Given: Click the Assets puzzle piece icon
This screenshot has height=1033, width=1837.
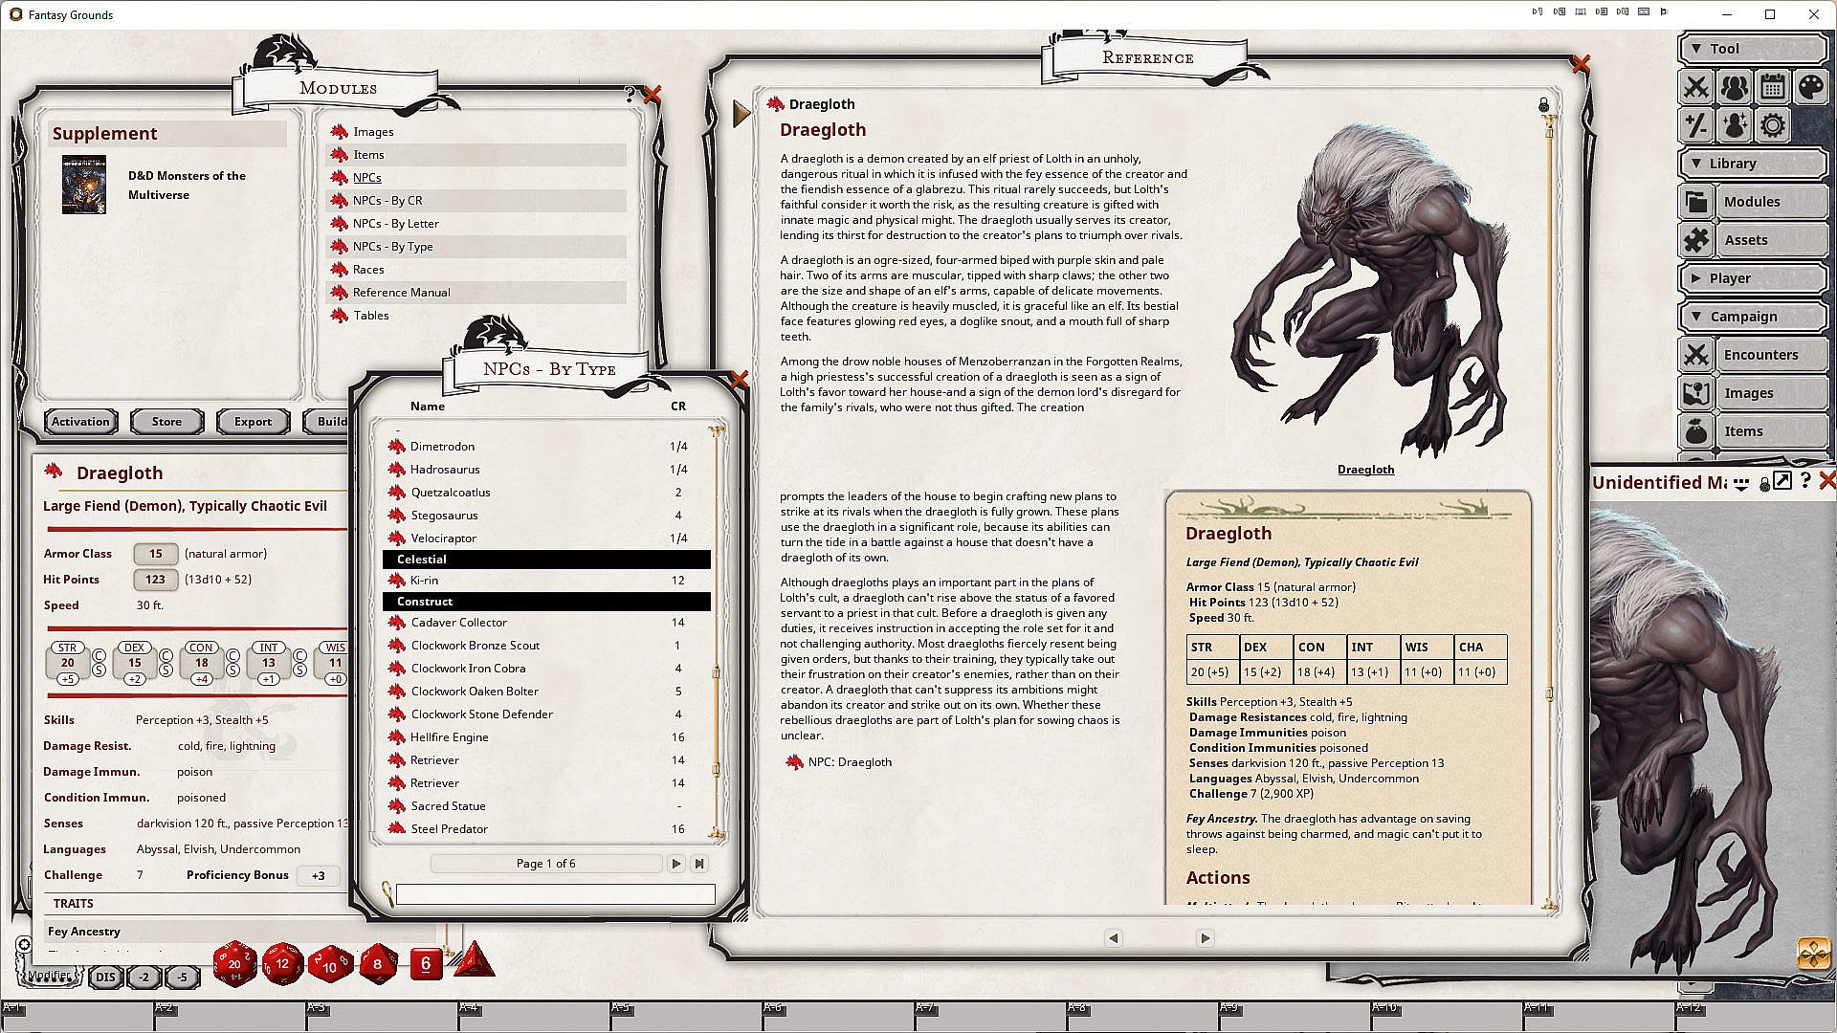Looking at the screenshot, I should [1696, 240].
